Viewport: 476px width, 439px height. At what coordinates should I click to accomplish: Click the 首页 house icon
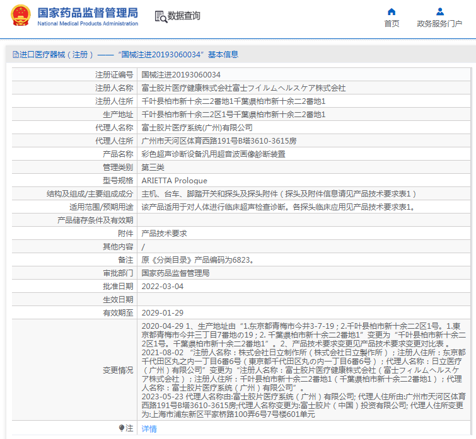(x=392, y=11)
